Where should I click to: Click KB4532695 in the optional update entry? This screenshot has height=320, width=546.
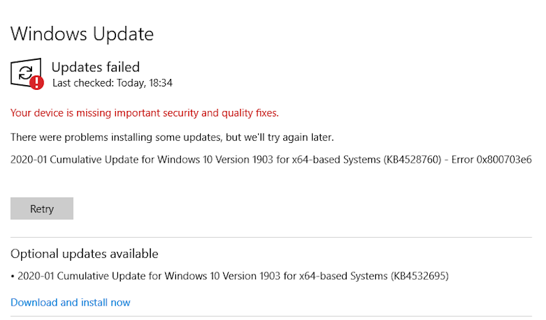(x=419, y=276)
